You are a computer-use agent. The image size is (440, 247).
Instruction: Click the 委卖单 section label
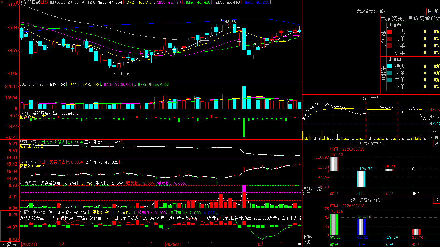383,73
